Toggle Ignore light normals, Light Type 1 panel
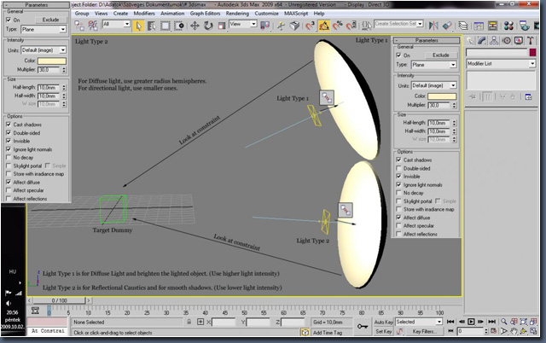 pos(398,184)
